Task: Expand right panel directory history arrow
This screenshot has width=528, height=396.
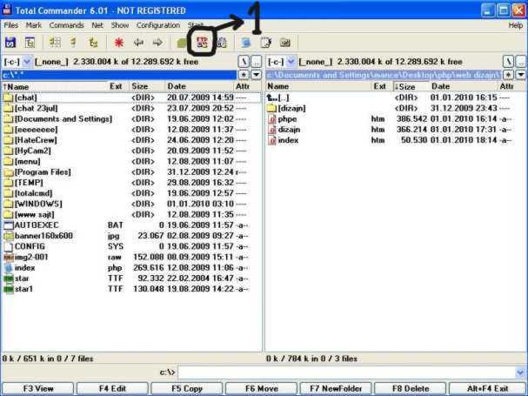Action: (521, 75)
